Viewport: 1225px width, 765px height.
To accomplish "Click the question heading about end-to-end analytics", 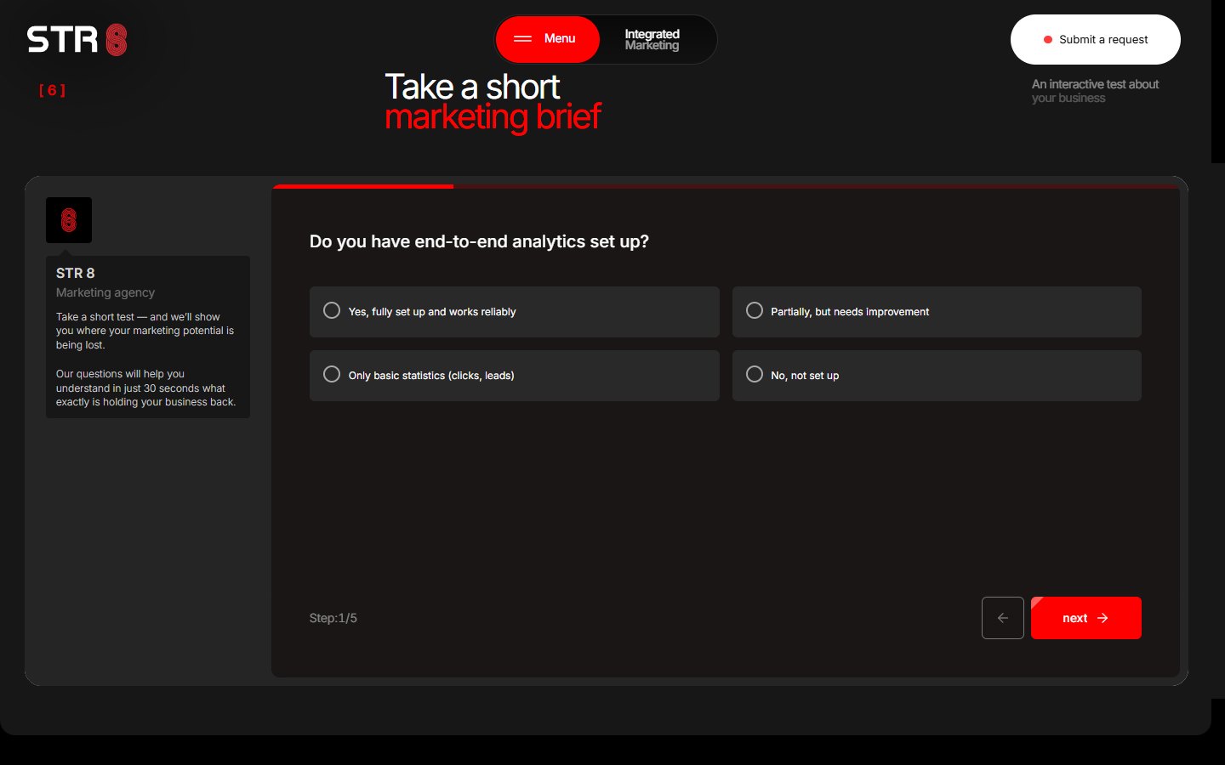I will [x=479, y=241].
